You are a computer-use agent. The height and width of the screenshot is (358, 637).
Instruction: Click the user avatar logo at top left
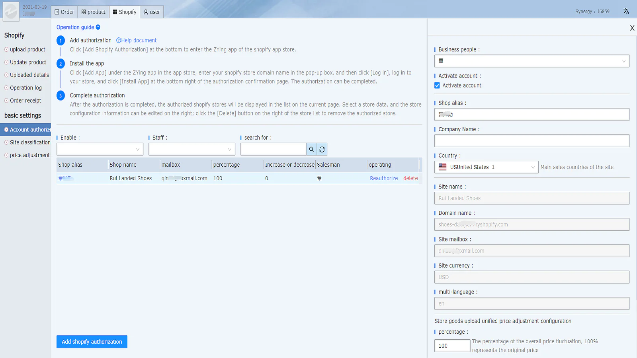pos(11,11)
